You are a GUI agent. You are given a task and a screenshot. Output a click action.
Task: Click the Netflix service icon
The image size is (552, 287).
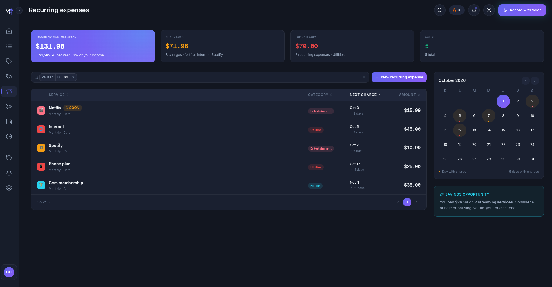41,111
